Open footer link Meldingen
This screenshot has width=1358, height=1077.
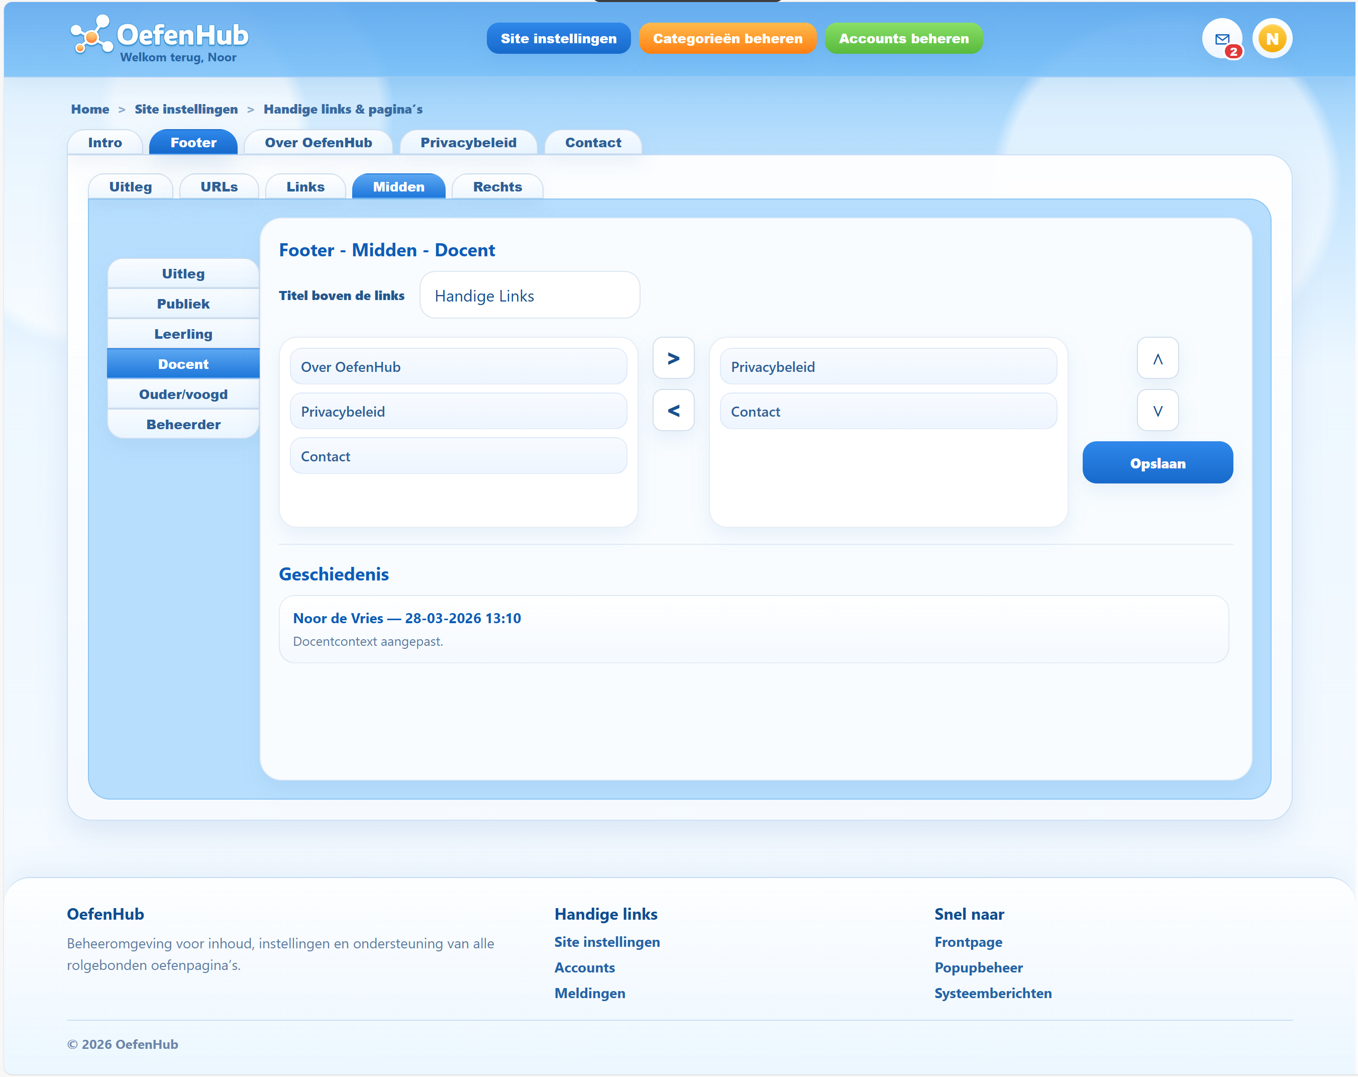pos(589,994)
